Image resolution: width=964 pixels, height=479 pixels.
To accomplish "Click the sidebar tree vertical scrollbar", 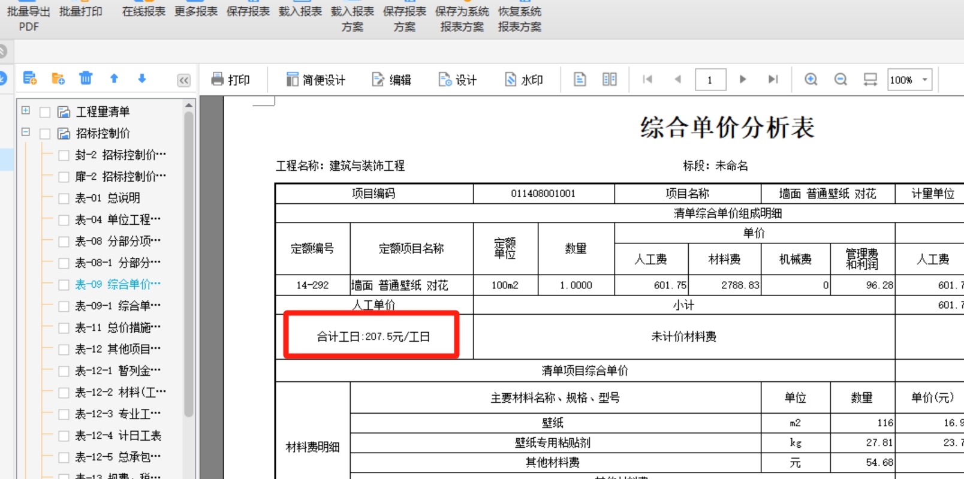I will (x=189, y=264).
